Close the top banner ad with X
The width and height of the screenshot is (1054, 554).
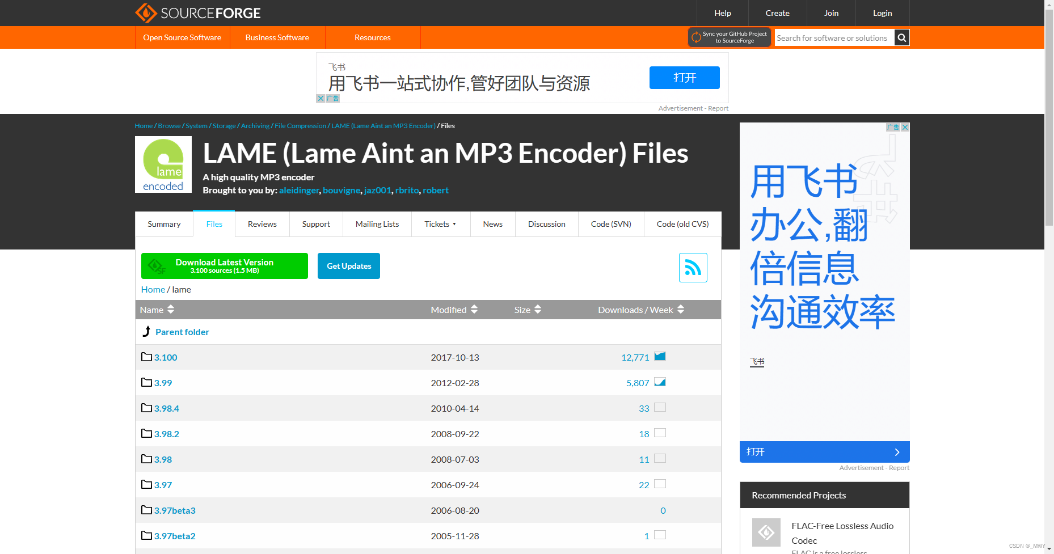point(321,99)
